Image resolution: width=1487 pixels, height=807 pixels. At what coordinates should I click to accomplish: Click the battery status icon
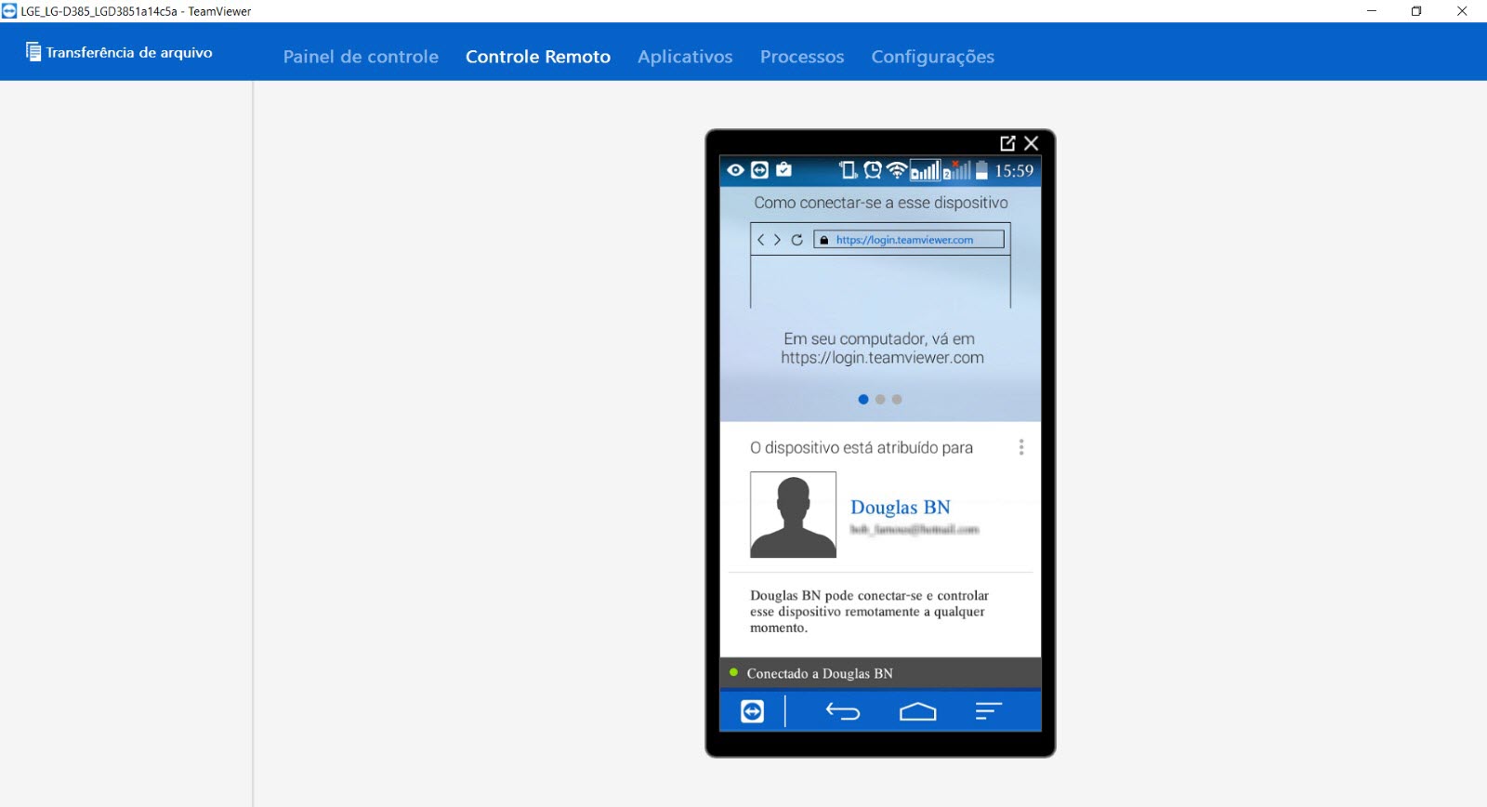(x=981, y=170)
